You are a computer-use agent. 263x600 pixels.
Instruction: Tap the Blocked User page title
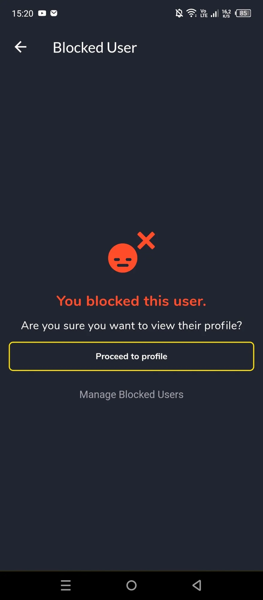[x=95, y=47]
